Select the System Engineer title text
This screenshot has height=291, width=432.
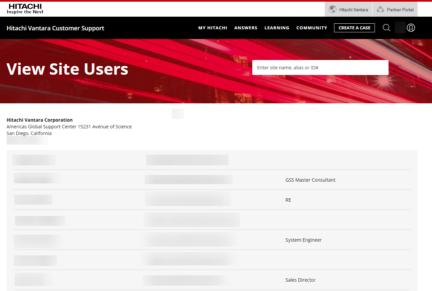tap(304, 240)
